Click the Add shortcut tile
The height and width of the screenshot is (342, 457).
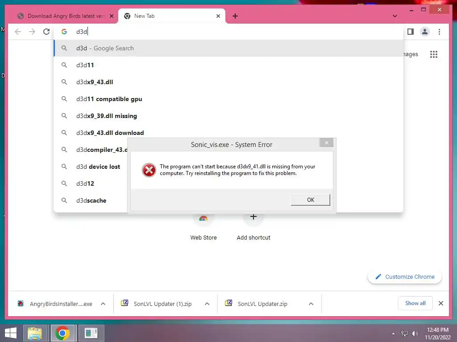[x=253, y=227]
